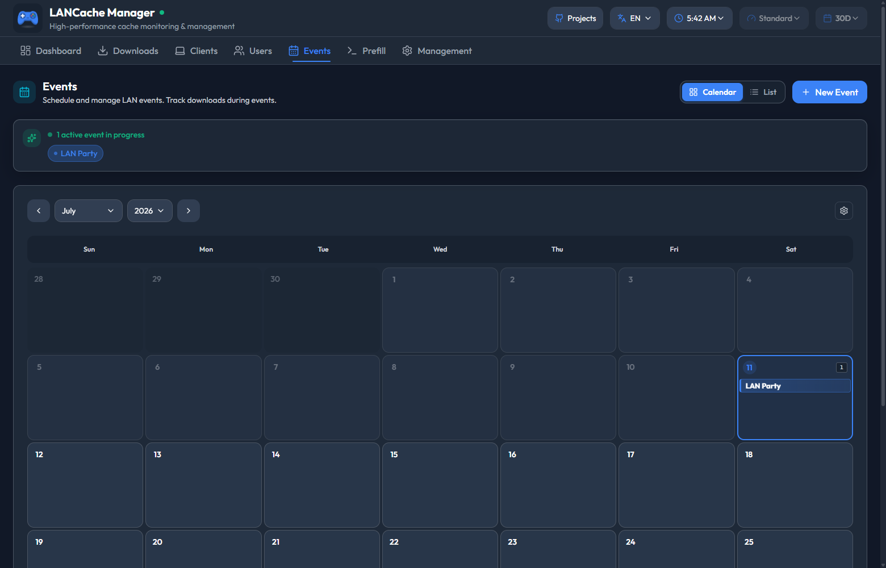Select the July 20 calendar cell
This screenshot has width=886, height=568.
pos(203,549)
